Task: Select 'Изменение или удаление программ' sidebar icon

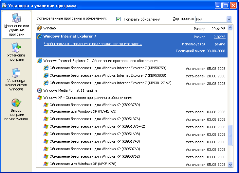Action: [x=16, y=19]
